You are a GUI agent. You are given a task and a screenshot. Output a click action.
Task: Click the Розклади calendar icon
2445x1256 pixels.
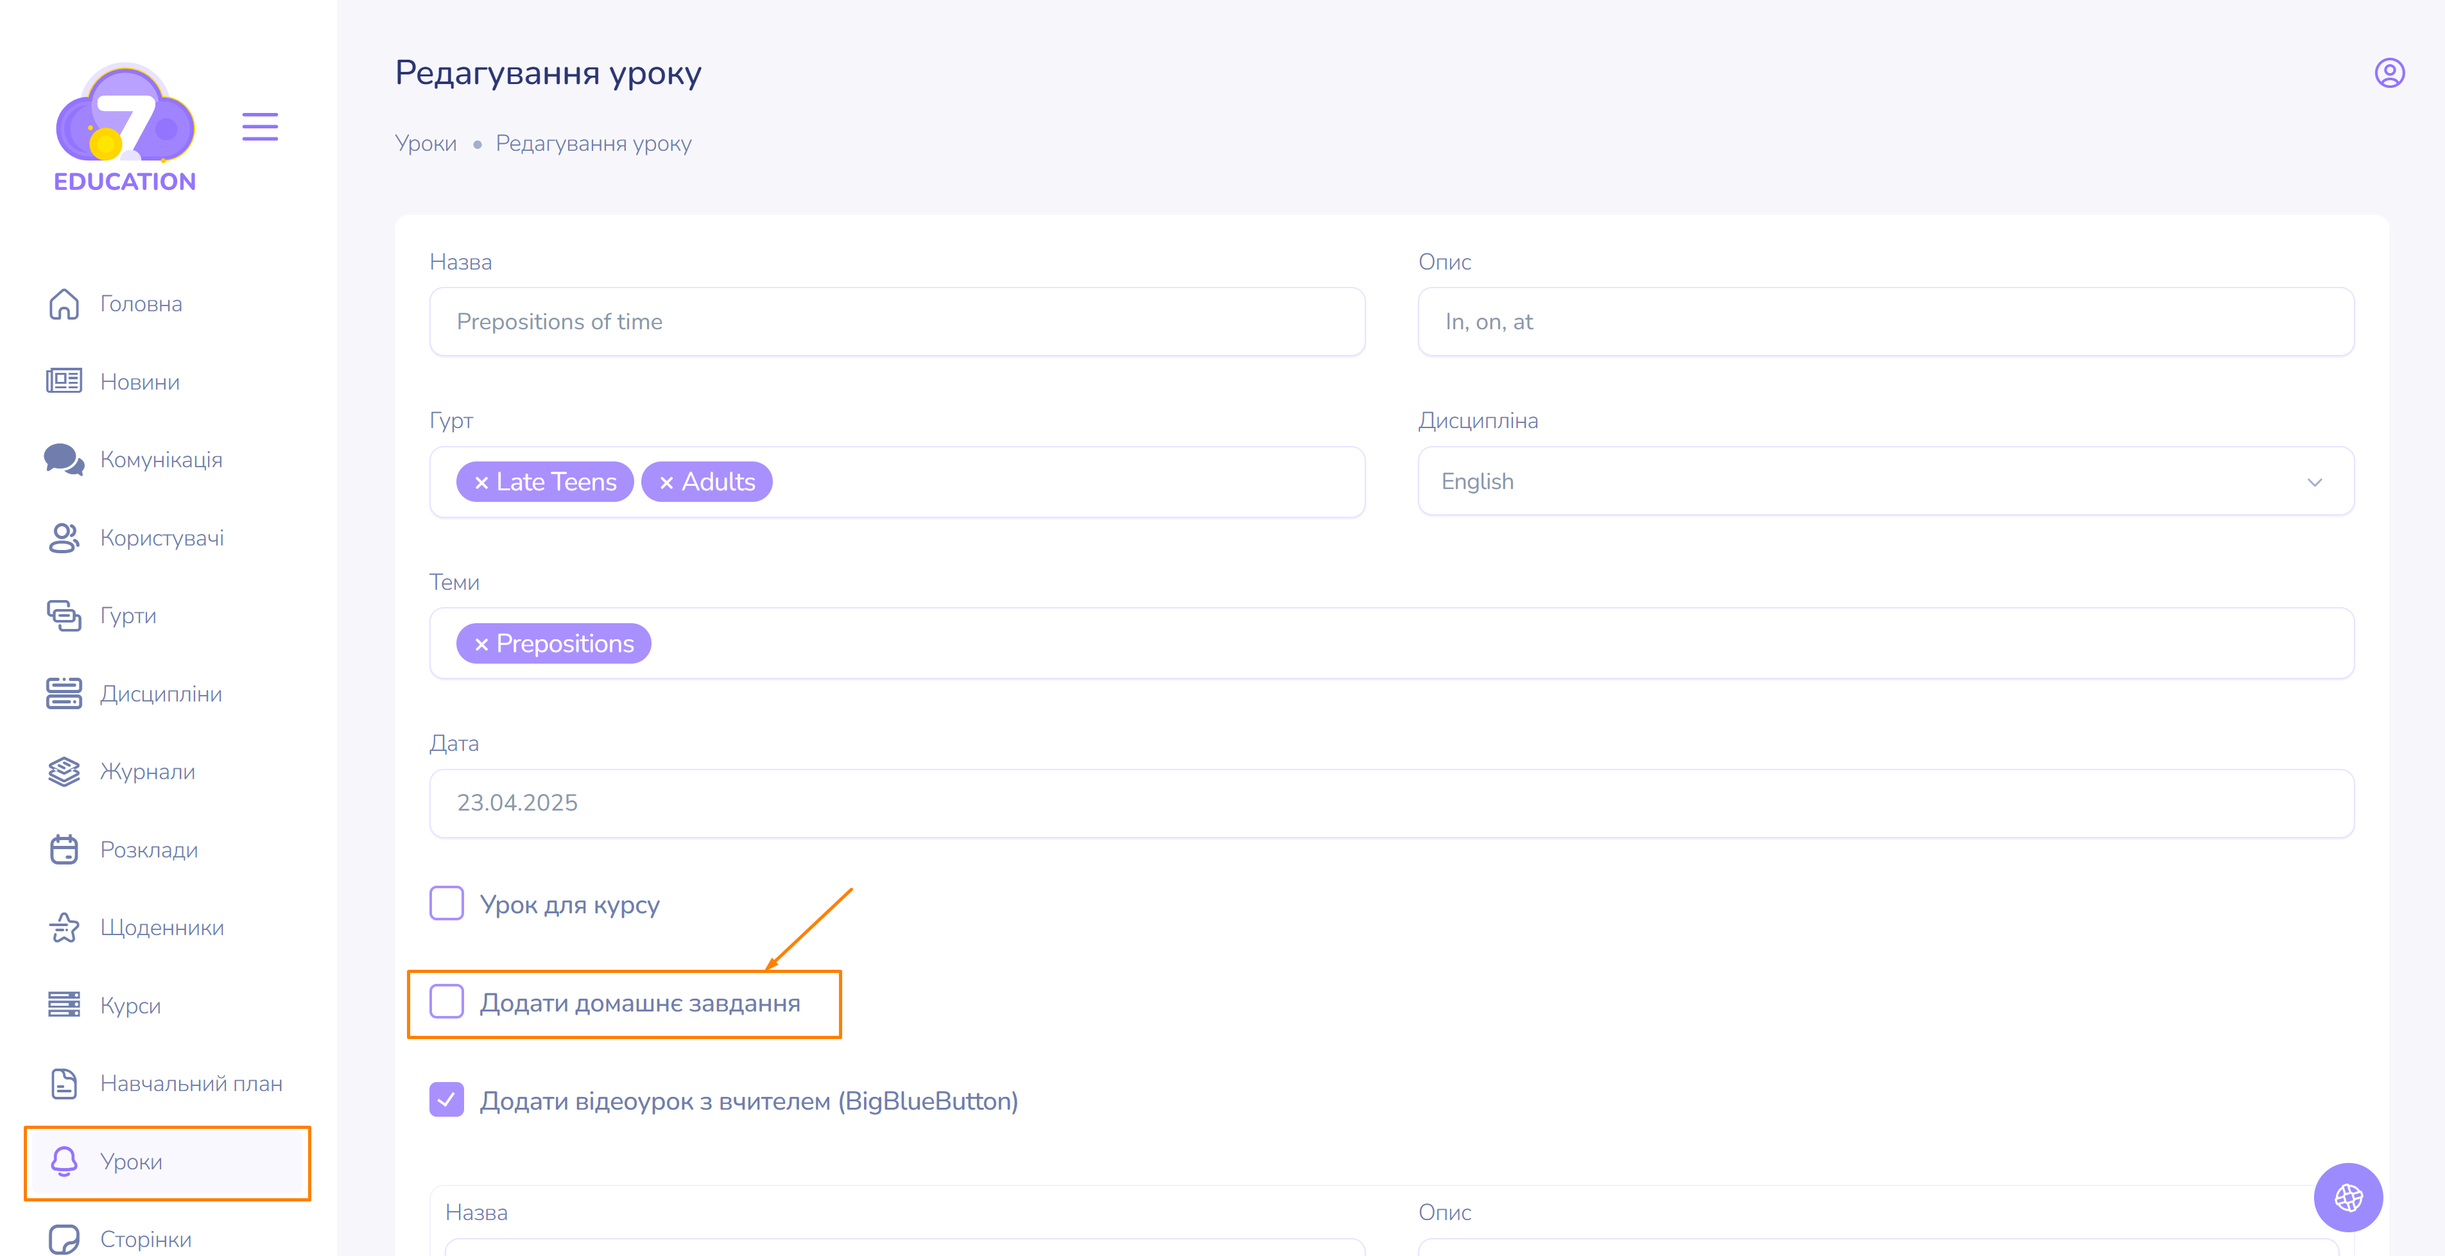pos(64,849)
